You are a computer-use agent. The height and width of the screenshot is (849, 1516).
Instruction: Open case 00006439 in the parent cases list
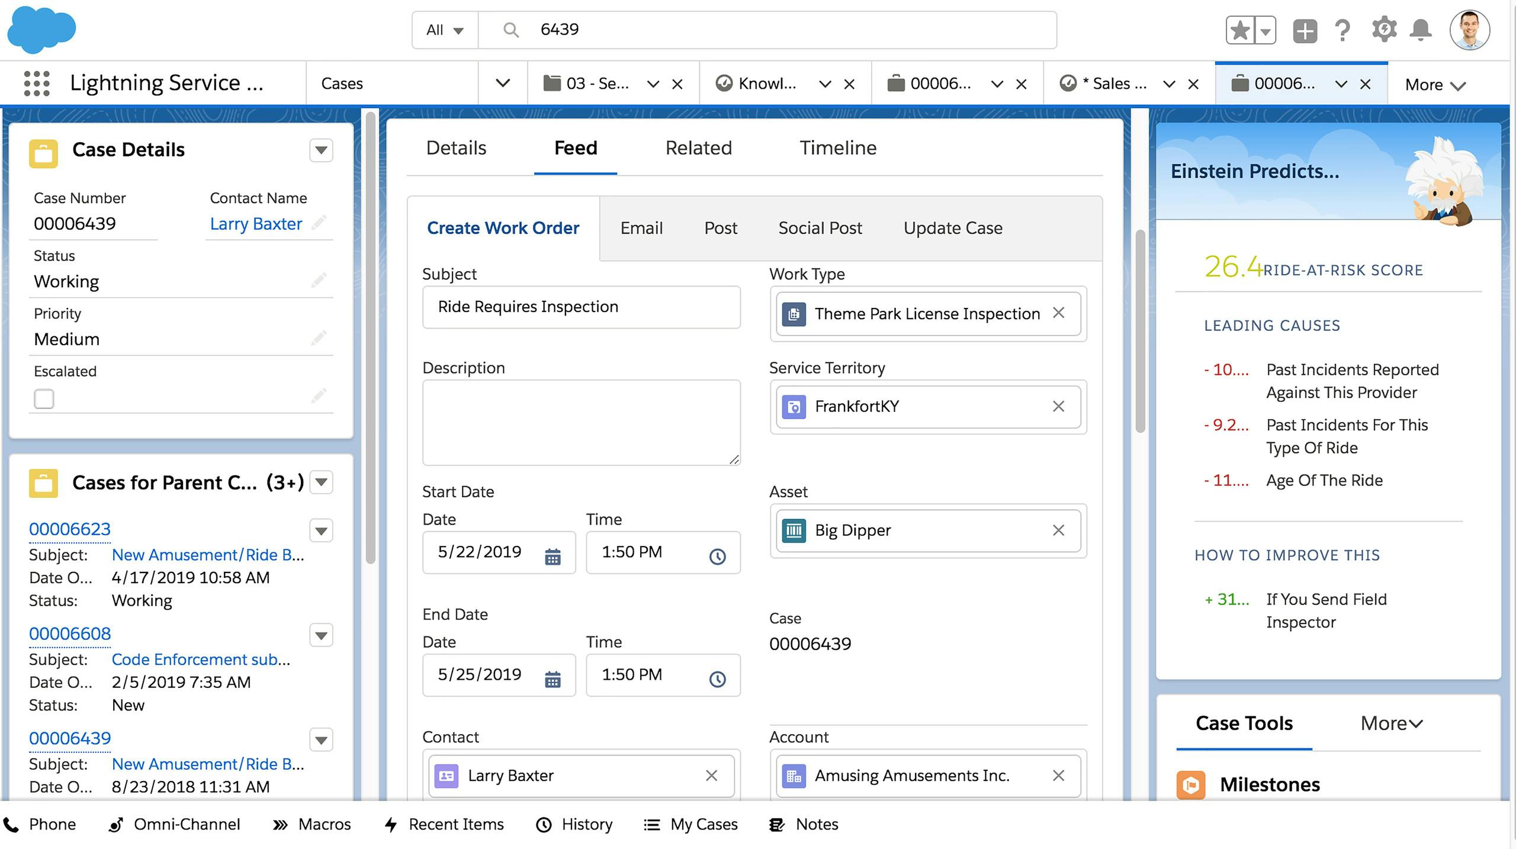[x=70, y=738]
